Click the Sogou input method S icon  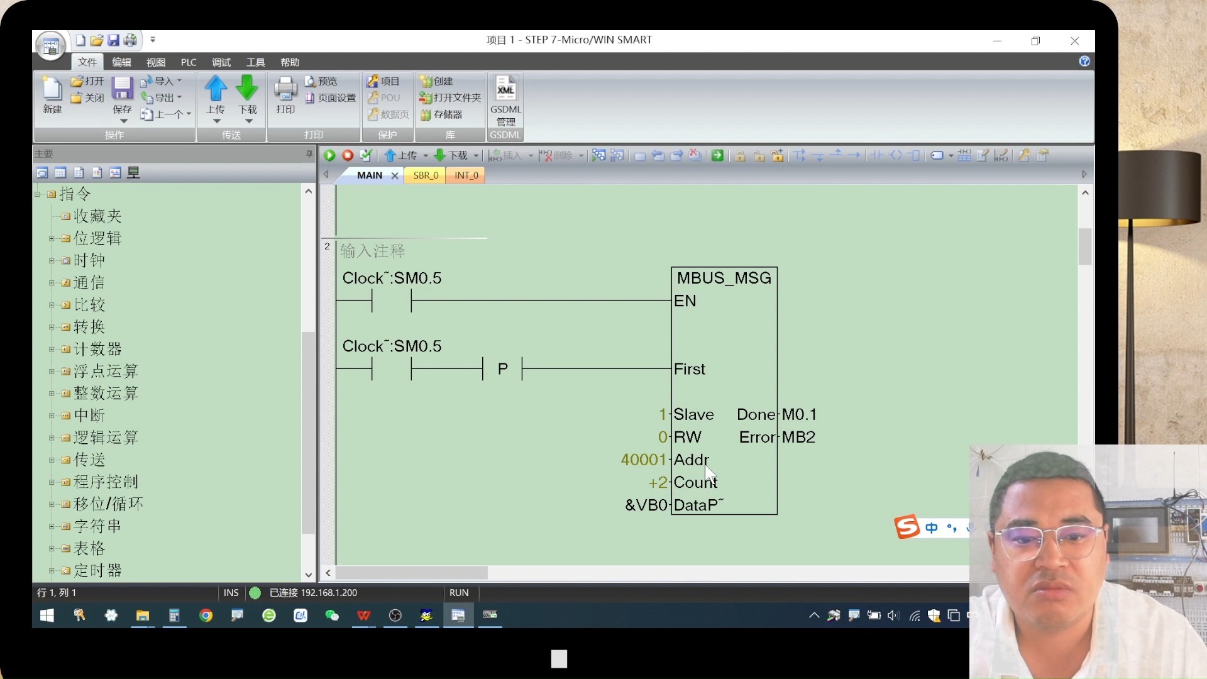907,527
